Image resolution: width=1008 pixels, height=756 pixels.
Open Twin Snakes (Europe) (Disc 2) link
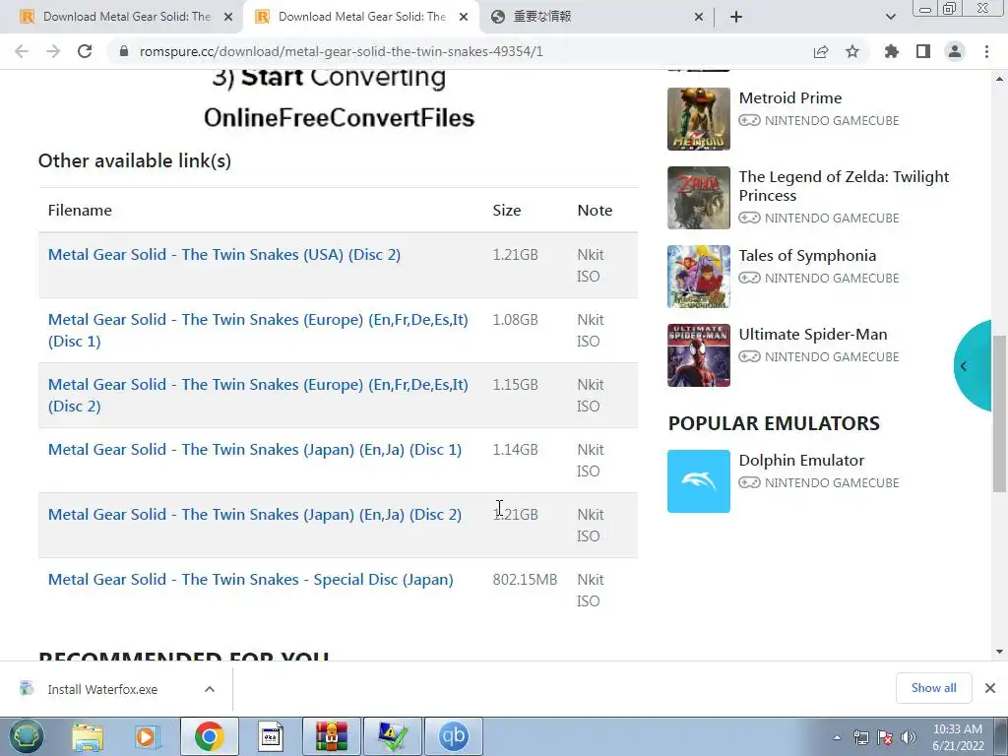pyautogui.click(x=258, y=396)
